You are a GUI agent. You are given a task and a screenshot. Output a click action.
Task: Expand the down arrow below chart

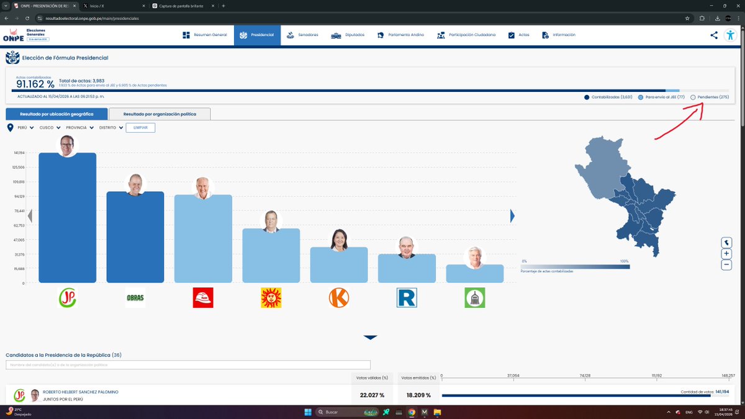point(370,337)
